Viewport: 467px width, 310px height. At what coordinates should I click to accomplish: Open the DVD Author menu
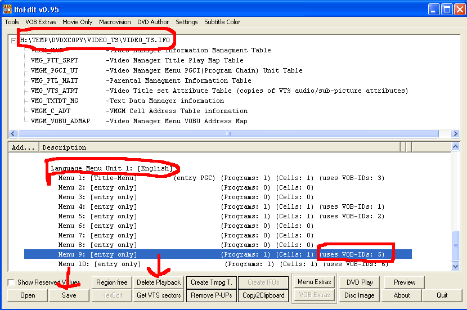[x=153, y=22]
